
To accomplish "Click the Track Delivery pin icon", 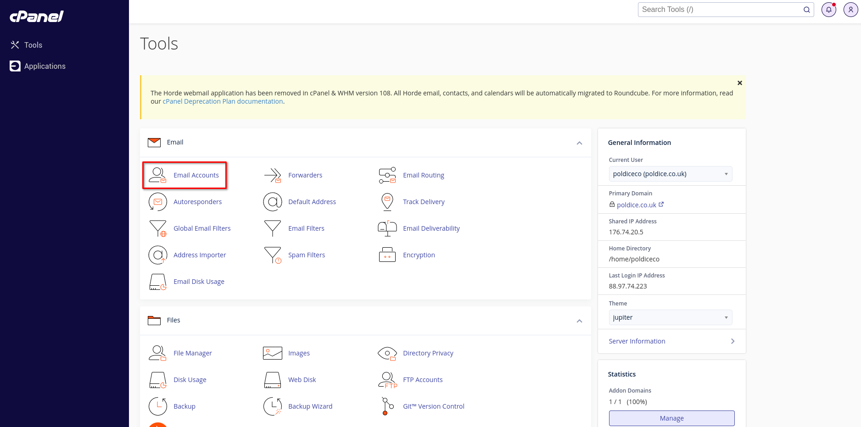I will tap(387, 202).
